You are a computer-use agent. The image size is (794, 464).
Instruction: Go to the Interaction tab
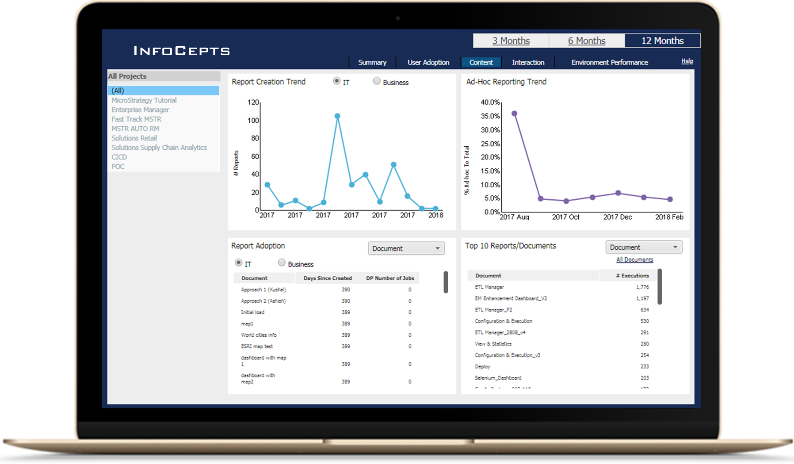528,62
